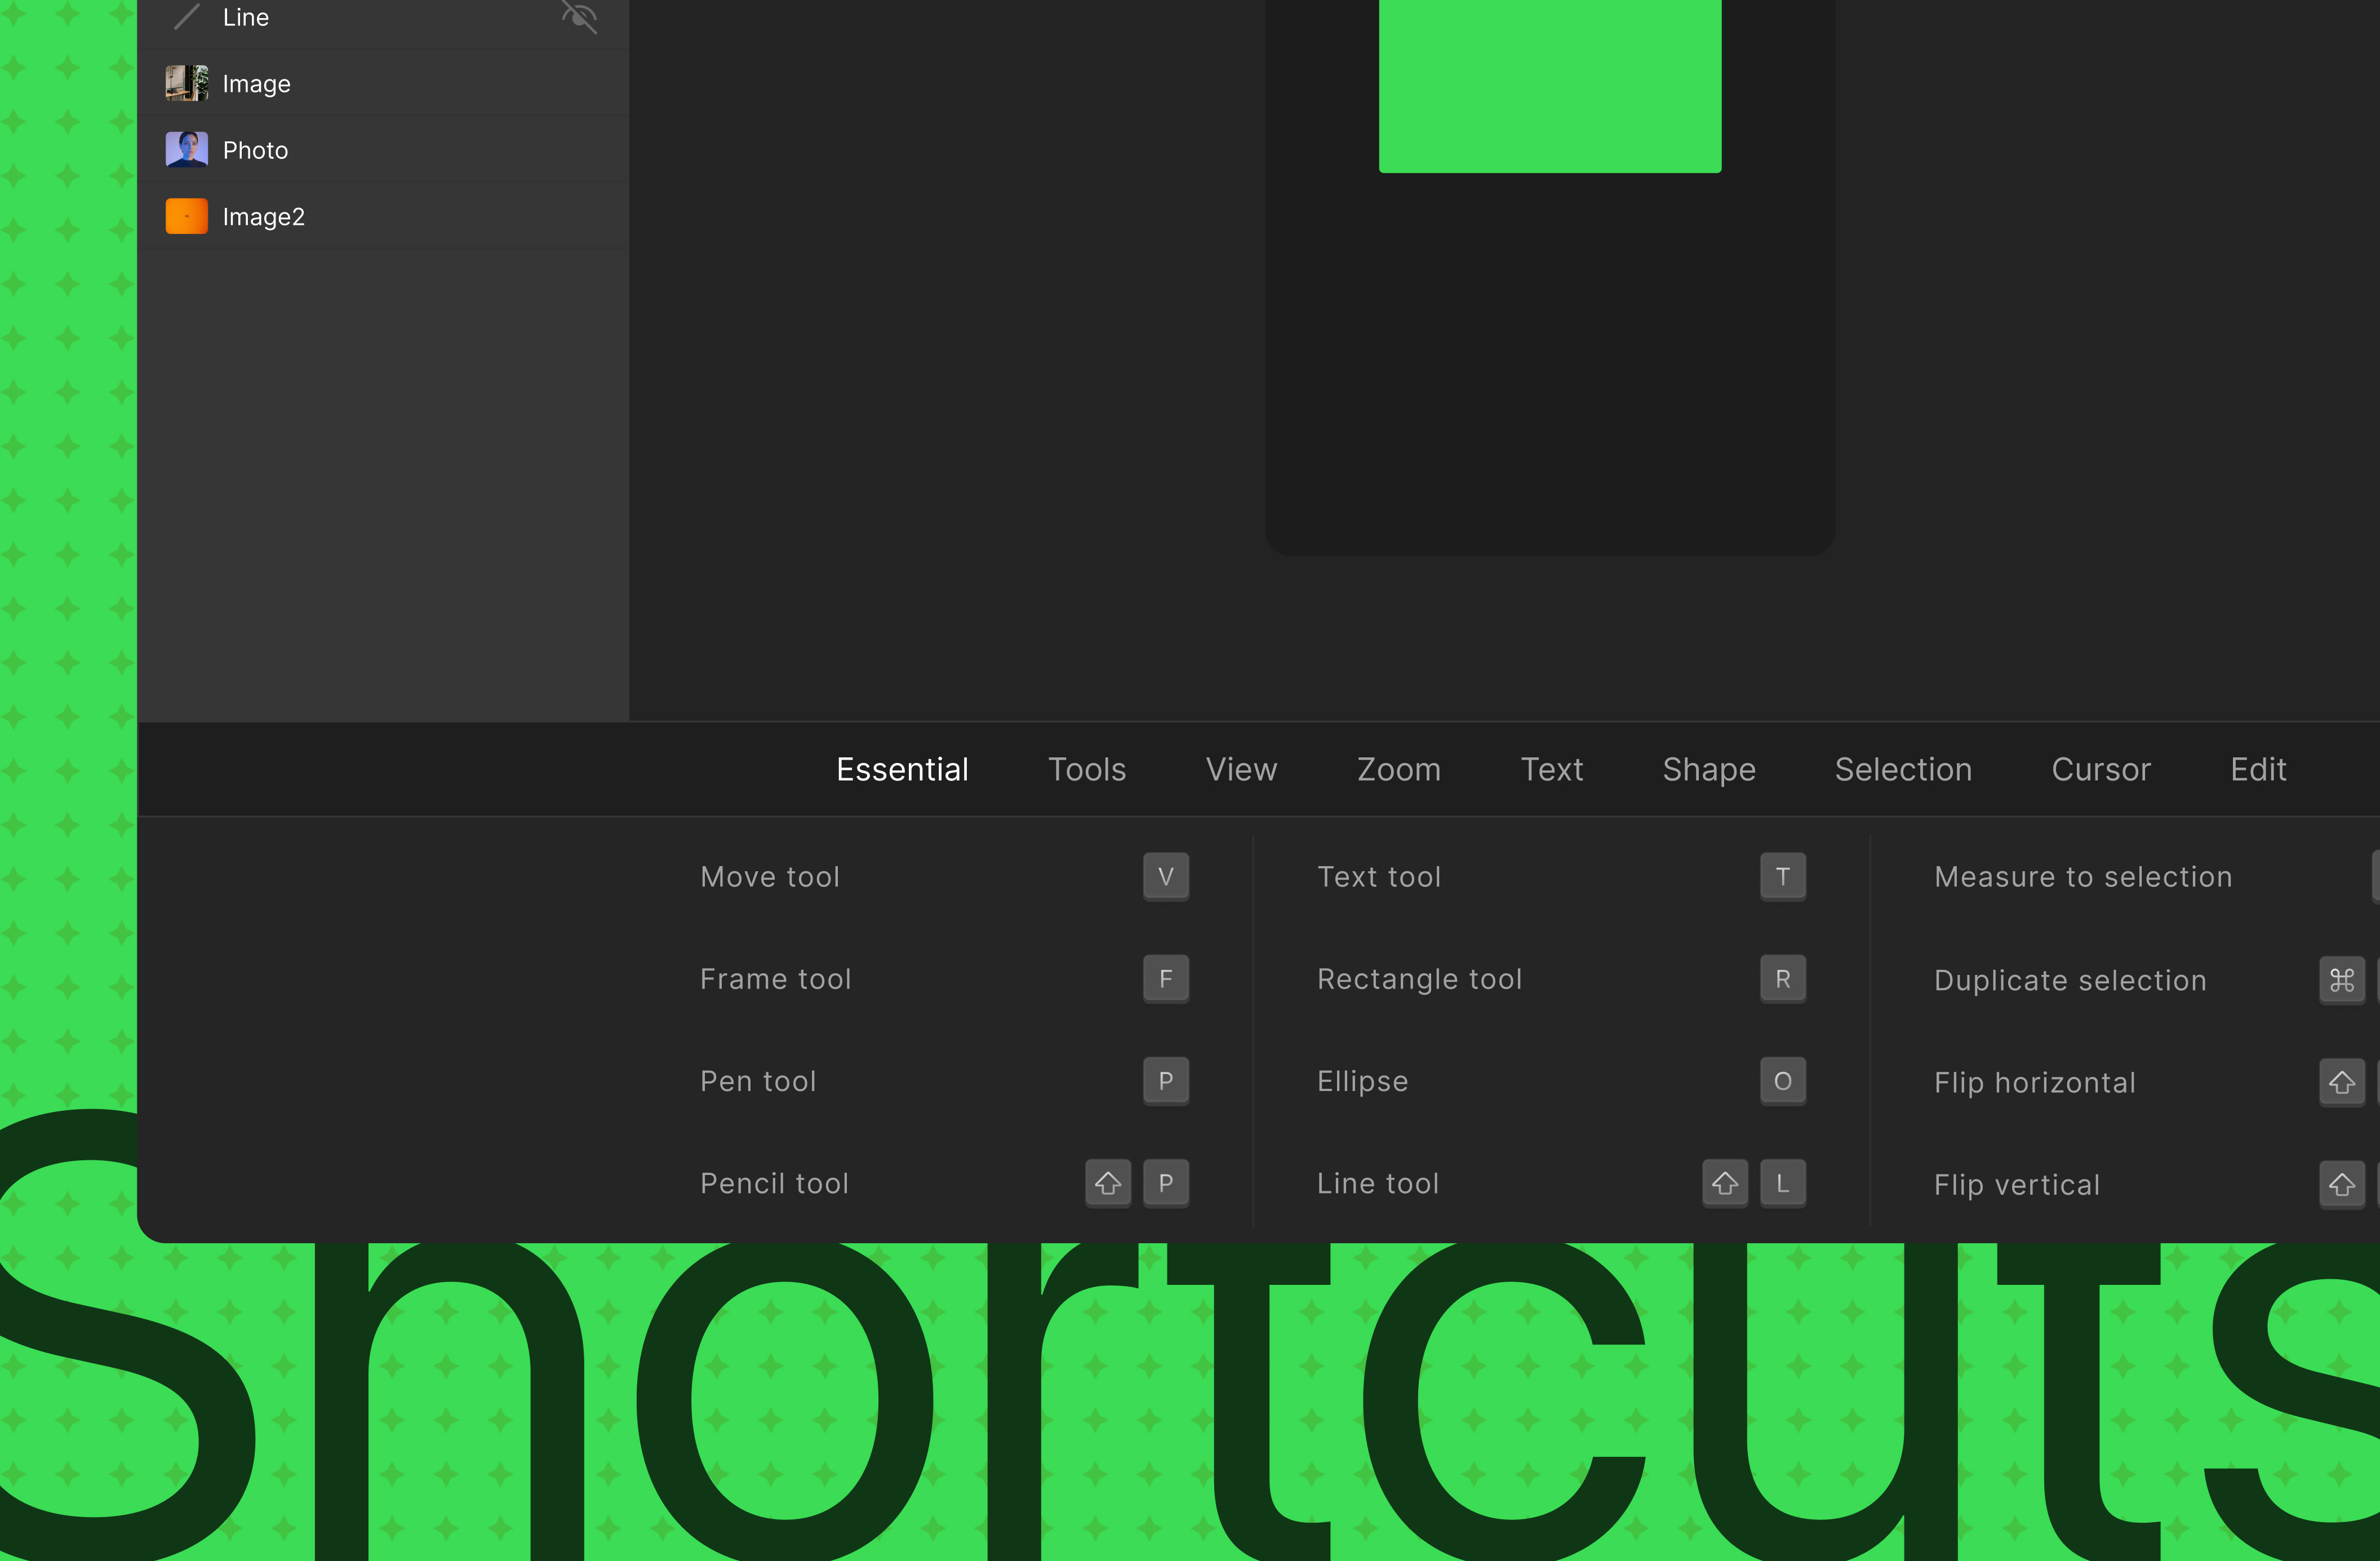Image resolution: width=2380 pixels, height=1561 pixels.
Task: Click the Line layer's diagonal line icon
Action: (x=187, y=16)
